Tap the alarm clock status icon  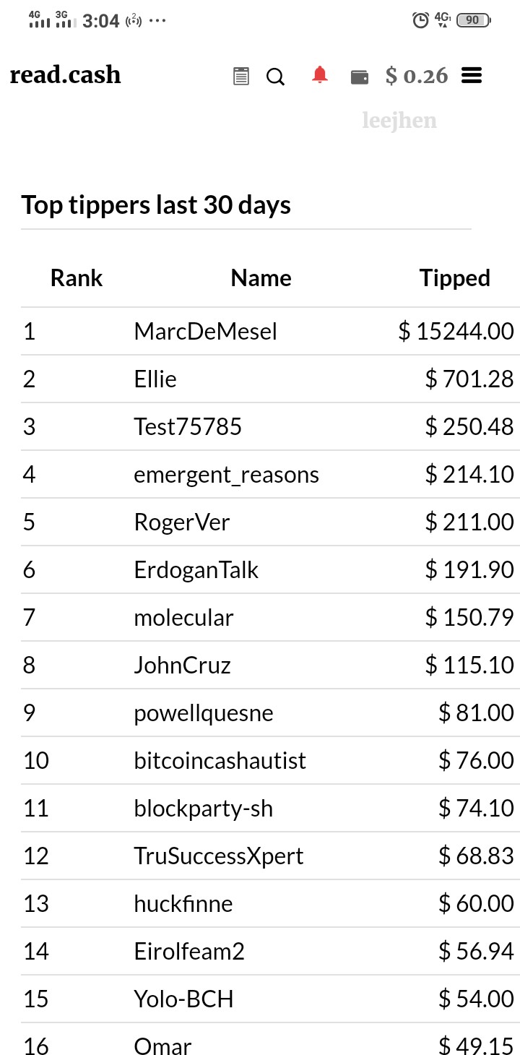(x=420, y=20)
